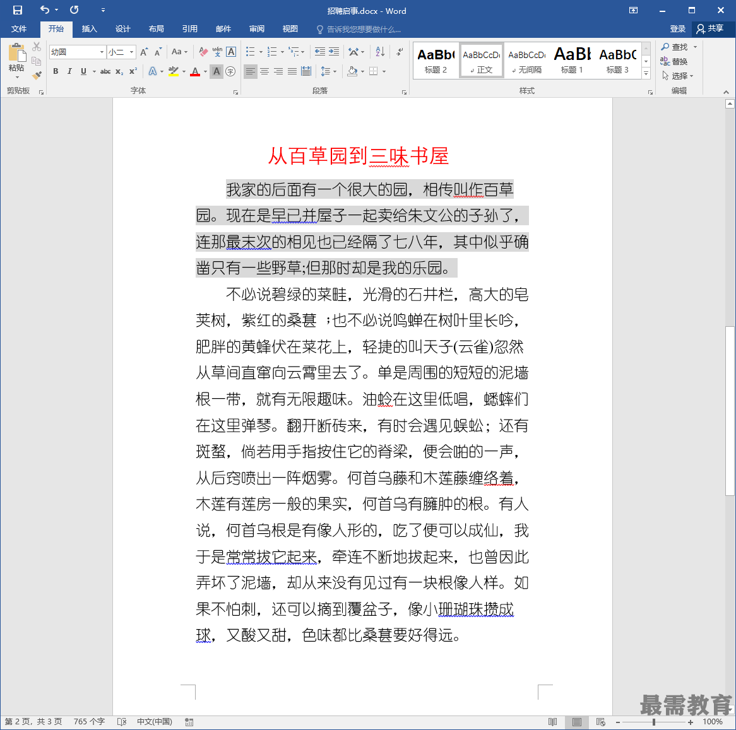
Task: Decrease font size with shrink font icon
Action: tap(158, 52)
